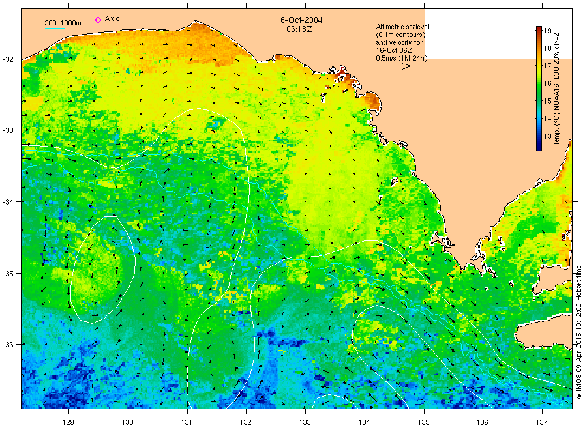587x430 pixels.
Task: Click longitude axis label '132'
Action: [246, 422]
